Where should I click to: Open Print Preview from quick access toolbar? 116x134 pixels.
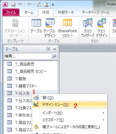46,5
